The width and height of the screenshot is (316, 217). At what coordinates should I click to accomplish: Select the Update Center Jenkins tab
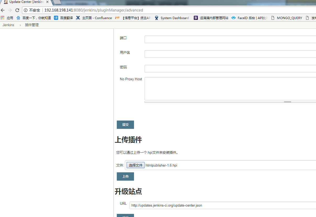click(26, 2)
